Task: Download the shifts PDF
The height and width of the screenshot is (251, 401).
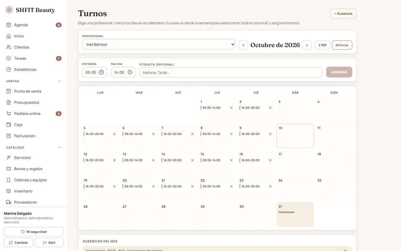Action: (x=322, y=45)
